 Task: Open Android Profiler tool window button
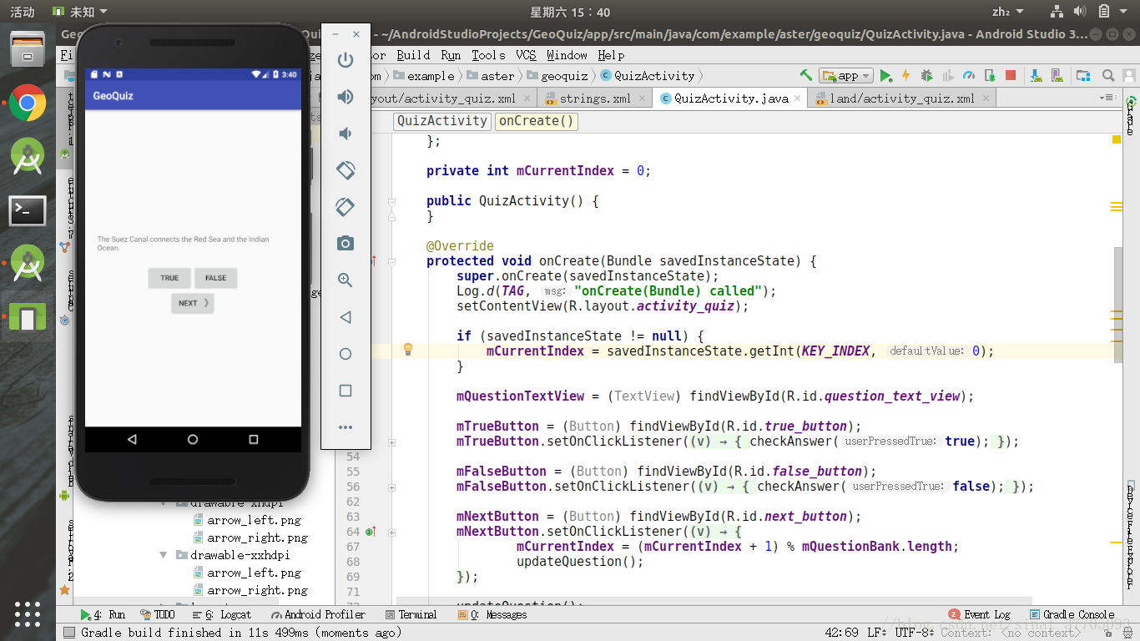pos(318,614)
